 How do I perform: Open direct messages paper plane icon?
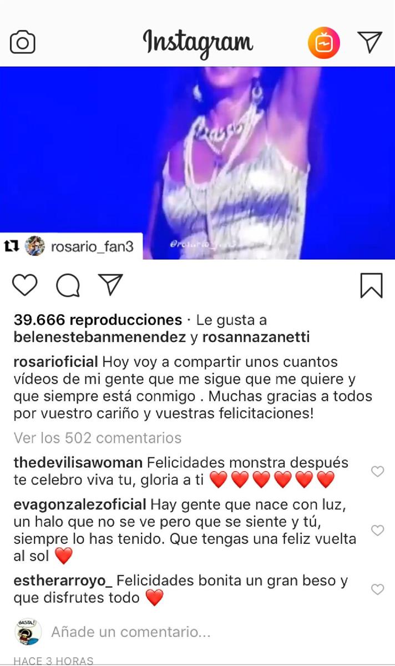click(370, 42)
